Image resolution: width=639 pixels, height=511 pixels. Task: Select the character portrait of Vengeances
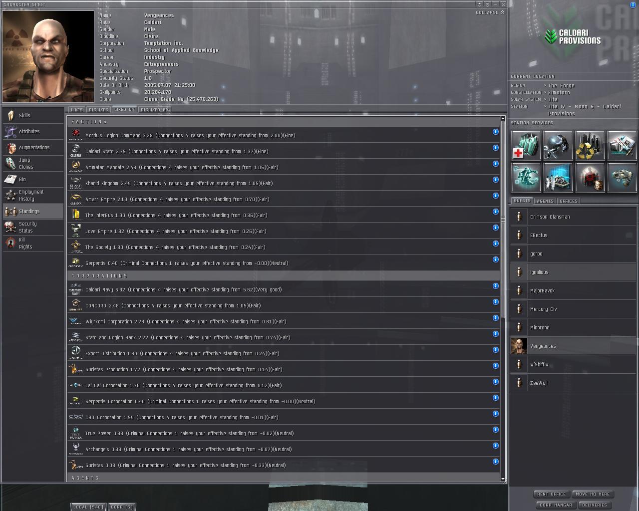click(48, 56)
